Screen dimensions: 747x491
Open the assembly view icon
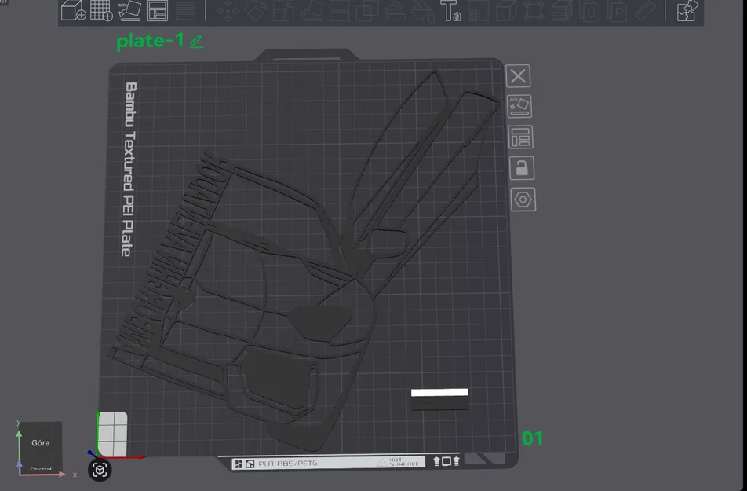click(685, 13)
